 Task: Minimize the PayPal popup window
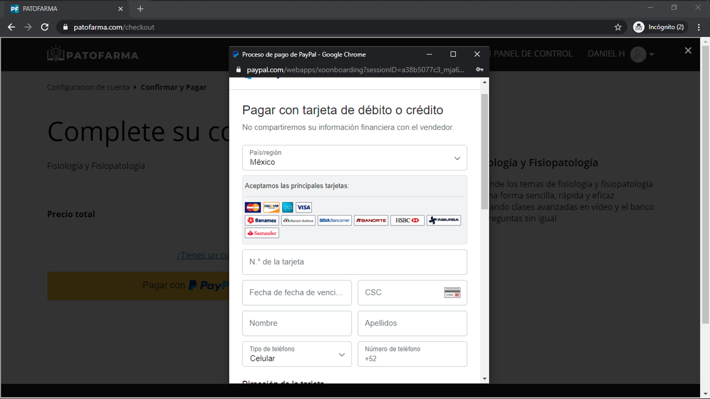(429, 54)
